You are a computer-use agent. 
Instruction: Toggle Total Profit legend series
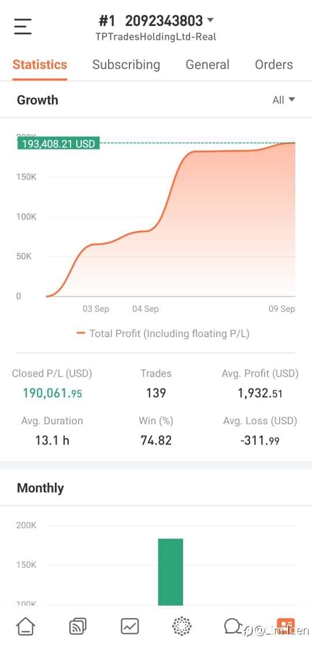coord(163,333)
